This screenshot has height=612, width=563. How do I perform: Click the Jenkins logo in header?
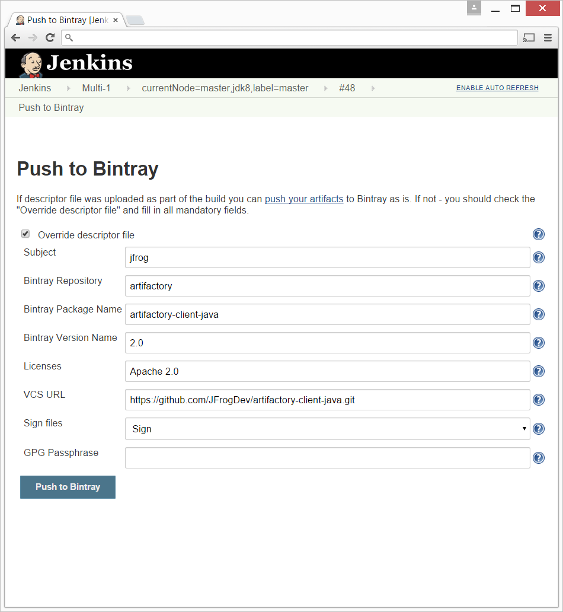[76, 63]
